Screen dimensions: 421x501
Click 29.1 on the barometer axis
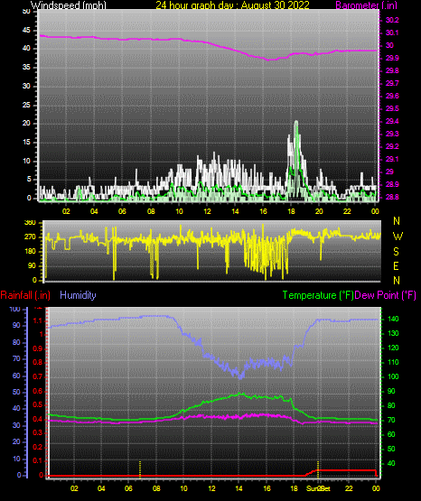[392, 159]
